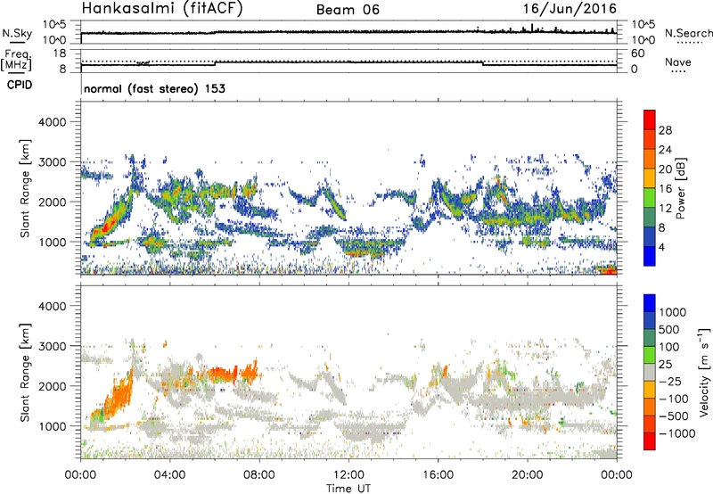Click the 'CPID' label
This screenshot has height=494, width=713.
(20, 85)
